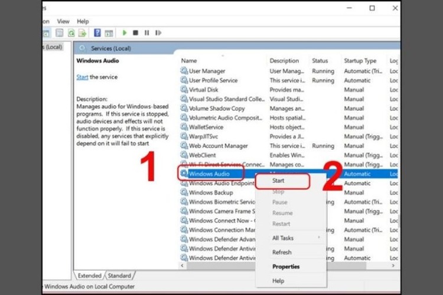Click the "Start the service" link

point(83,77)
